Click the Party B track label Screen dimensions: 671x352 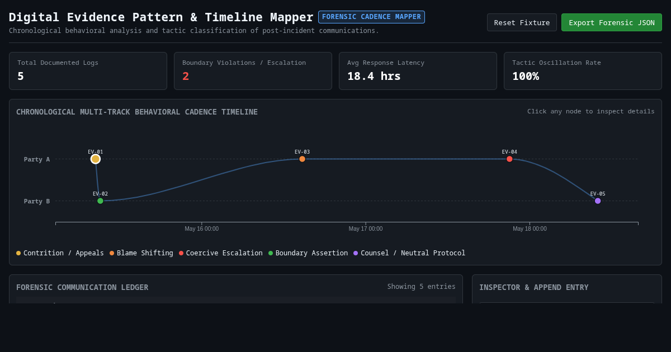pyautogui.click(x=37, y=201)
